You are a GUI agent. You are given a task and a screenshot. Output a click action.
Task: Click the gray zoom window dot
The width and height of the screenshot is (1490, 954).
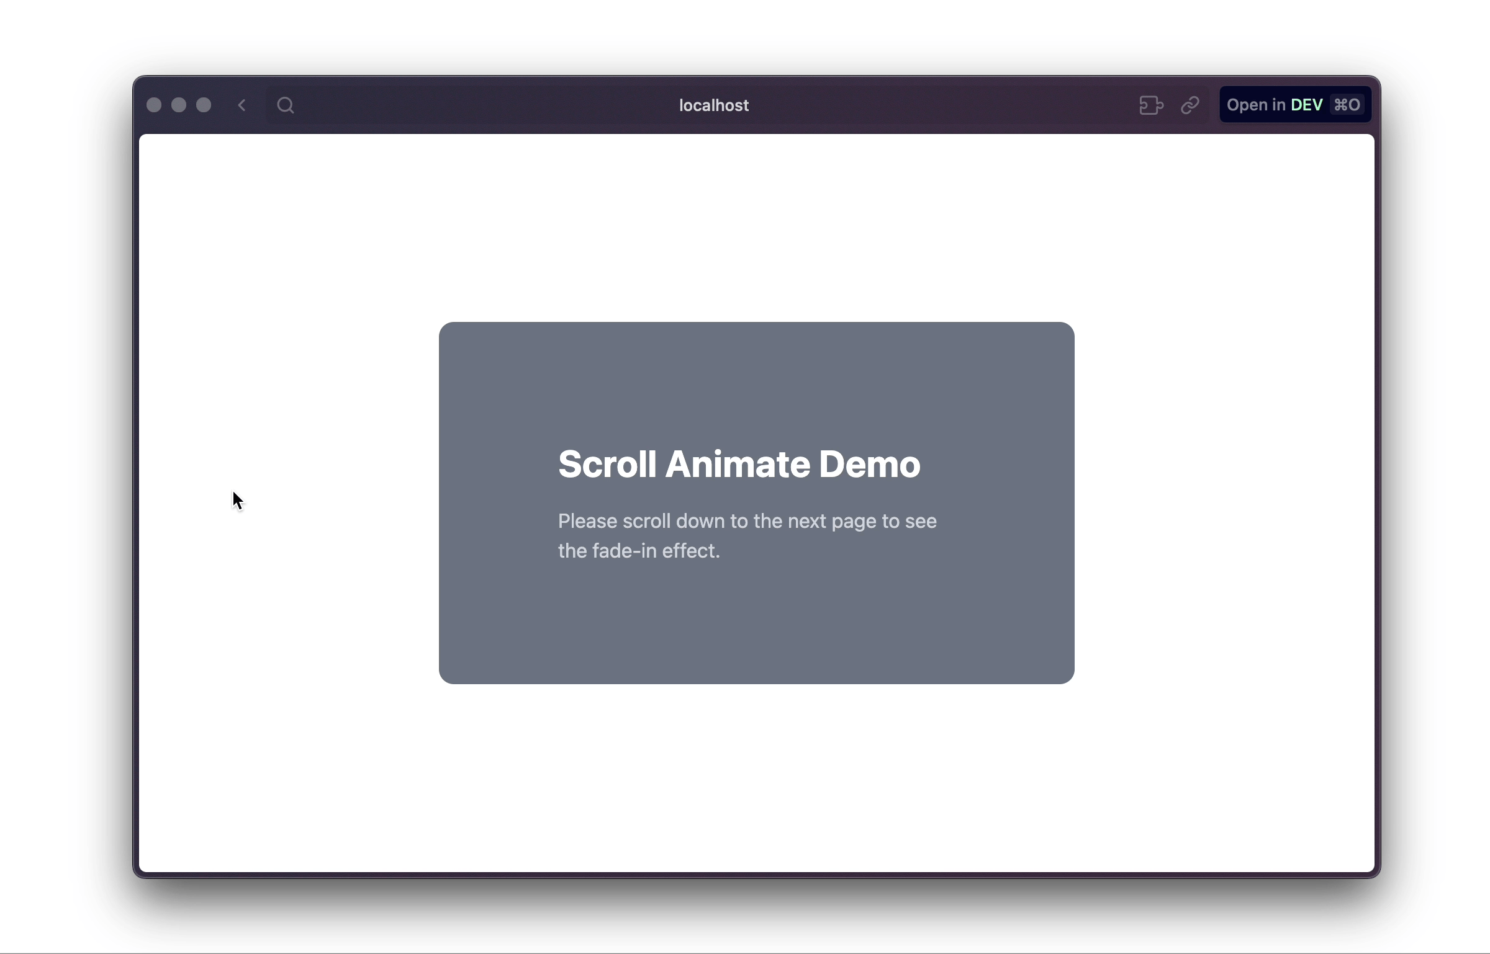click(x=204, y=105)
